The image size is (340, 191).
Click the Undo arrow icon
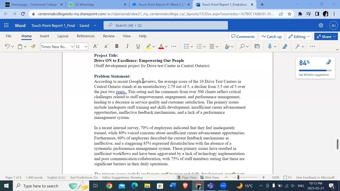[7, 46]
